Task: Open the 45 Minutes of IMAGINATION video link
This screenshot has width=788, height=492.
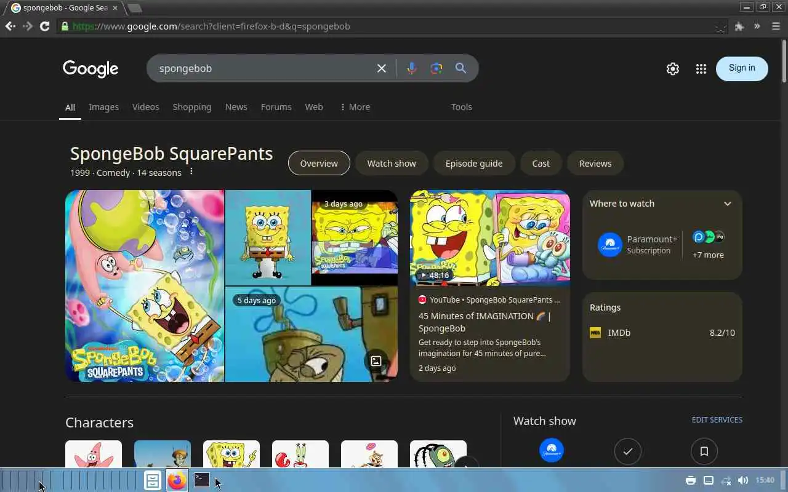Action: coord(484,322)
